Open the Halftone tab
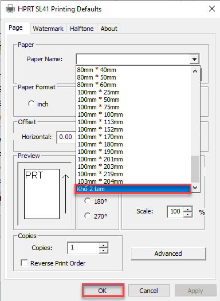This screenshot has height=301, width=220. 82,29
